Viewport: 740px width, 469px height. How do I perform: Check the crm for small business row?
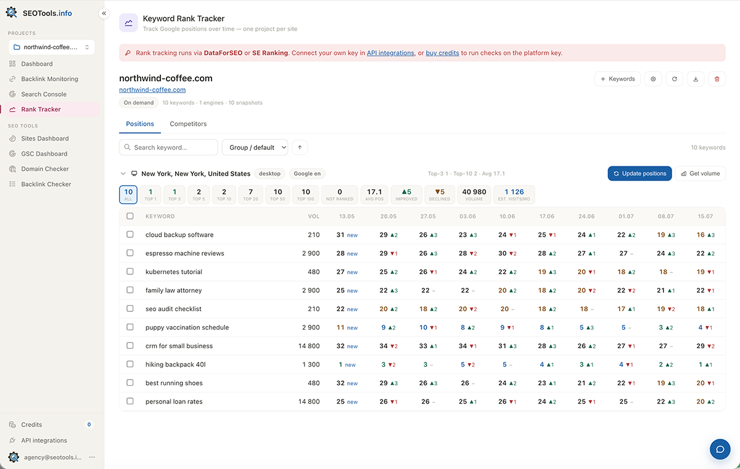point(129,346)
